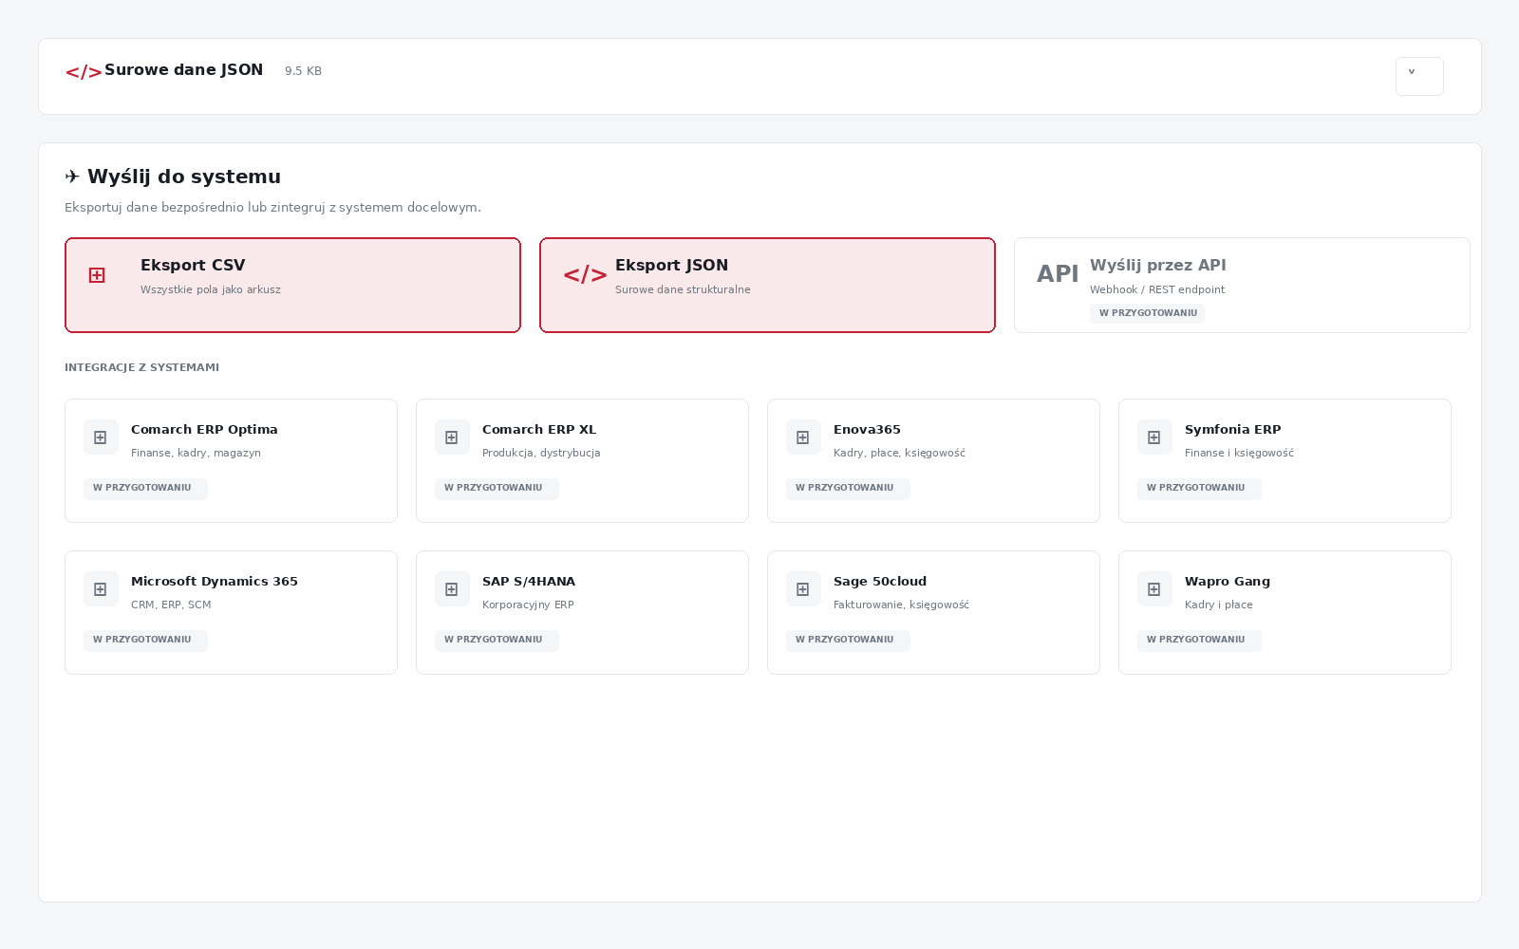This screenshot has height=949, width=1519.
Task: Click the 9.5 KB file size label
Action: (303, 71)
